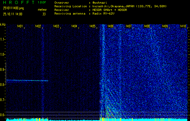Select the 25.10.11 14:00 date text
This screenshot has height=121, width=190.
tap(12, 14)
